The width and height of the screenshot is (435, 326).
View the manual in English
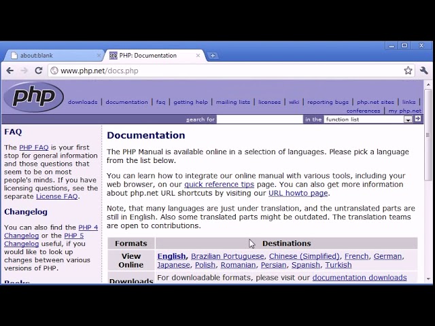(171, 256)
